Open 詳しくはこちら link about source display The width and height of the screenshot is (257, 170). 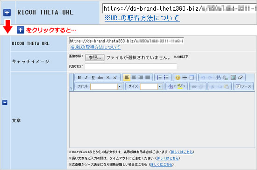(x=161, y=164)
